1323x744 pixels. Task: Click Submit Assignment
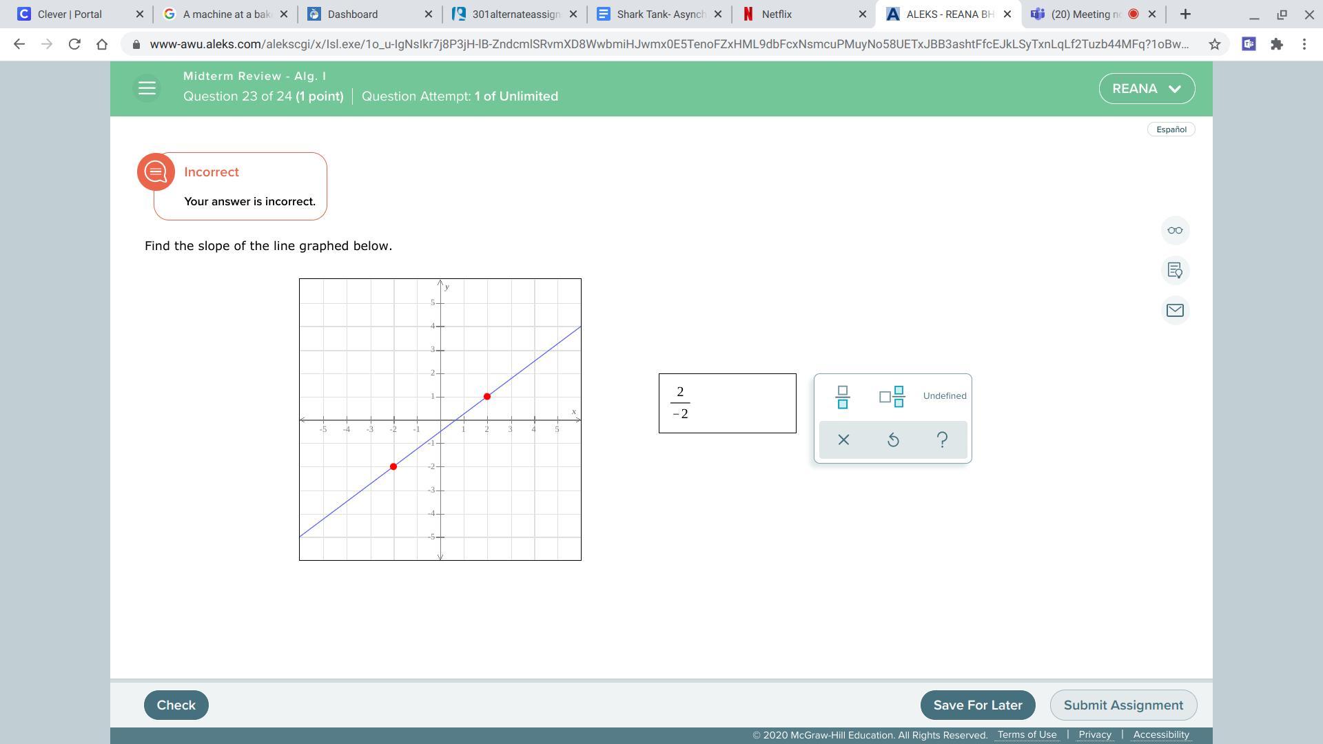point(1123,705)
